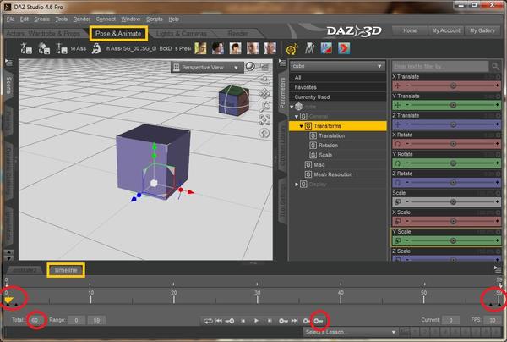Image resolution: width=507 pixels, height=342 pixels.
Task: Go to the next keyframe
Action: pos(283,321)
